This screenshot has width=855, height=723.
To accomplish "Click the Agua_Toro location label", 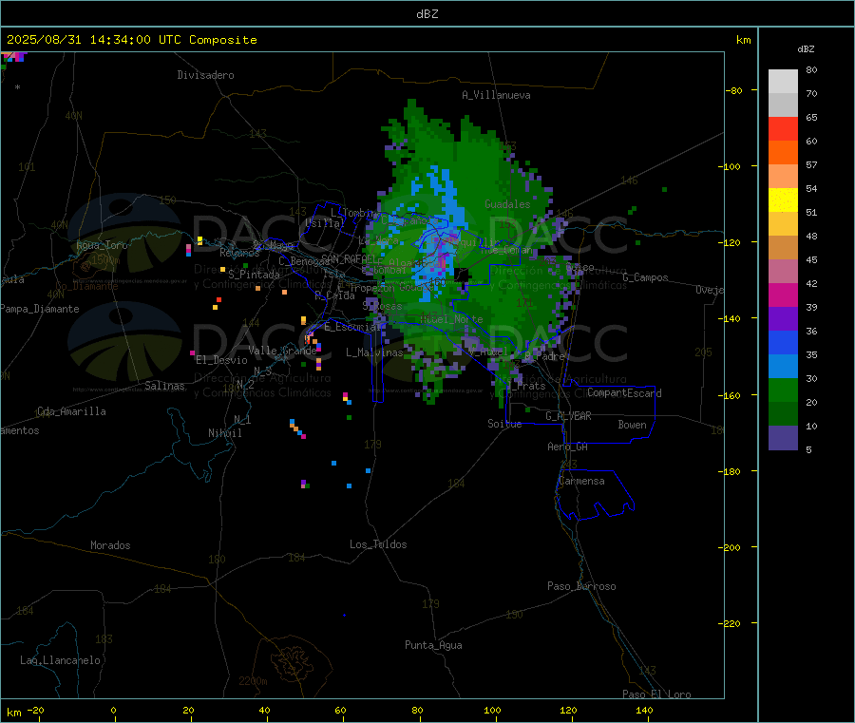I will [x=102, y=245].
